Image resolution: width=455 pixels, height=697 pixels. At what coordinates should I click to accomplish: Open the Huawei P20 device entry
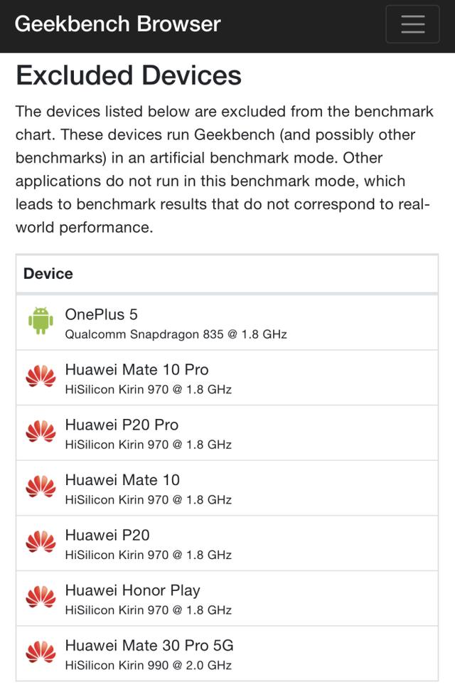107,535
